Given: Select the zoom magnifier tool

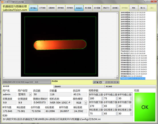Looking at the screenshot, I should coord(95,82).
